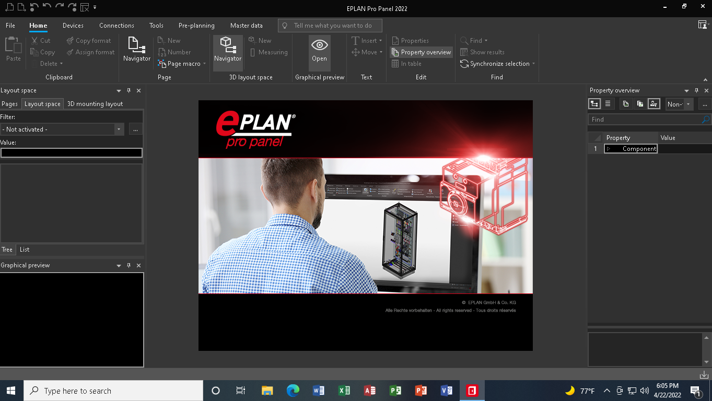This screenshot has width=712, height=401.
Task: Click the Value column header
Action: pos(685,138)
